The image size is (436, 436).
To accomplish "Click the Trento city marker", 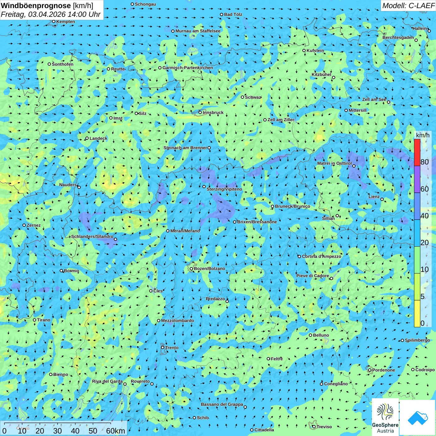I will tap(163, 348).
